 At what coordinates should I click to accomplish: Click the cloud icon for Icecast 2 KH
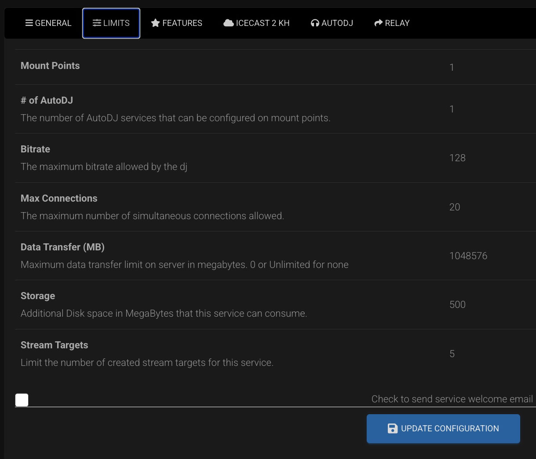tap(229, 23)
